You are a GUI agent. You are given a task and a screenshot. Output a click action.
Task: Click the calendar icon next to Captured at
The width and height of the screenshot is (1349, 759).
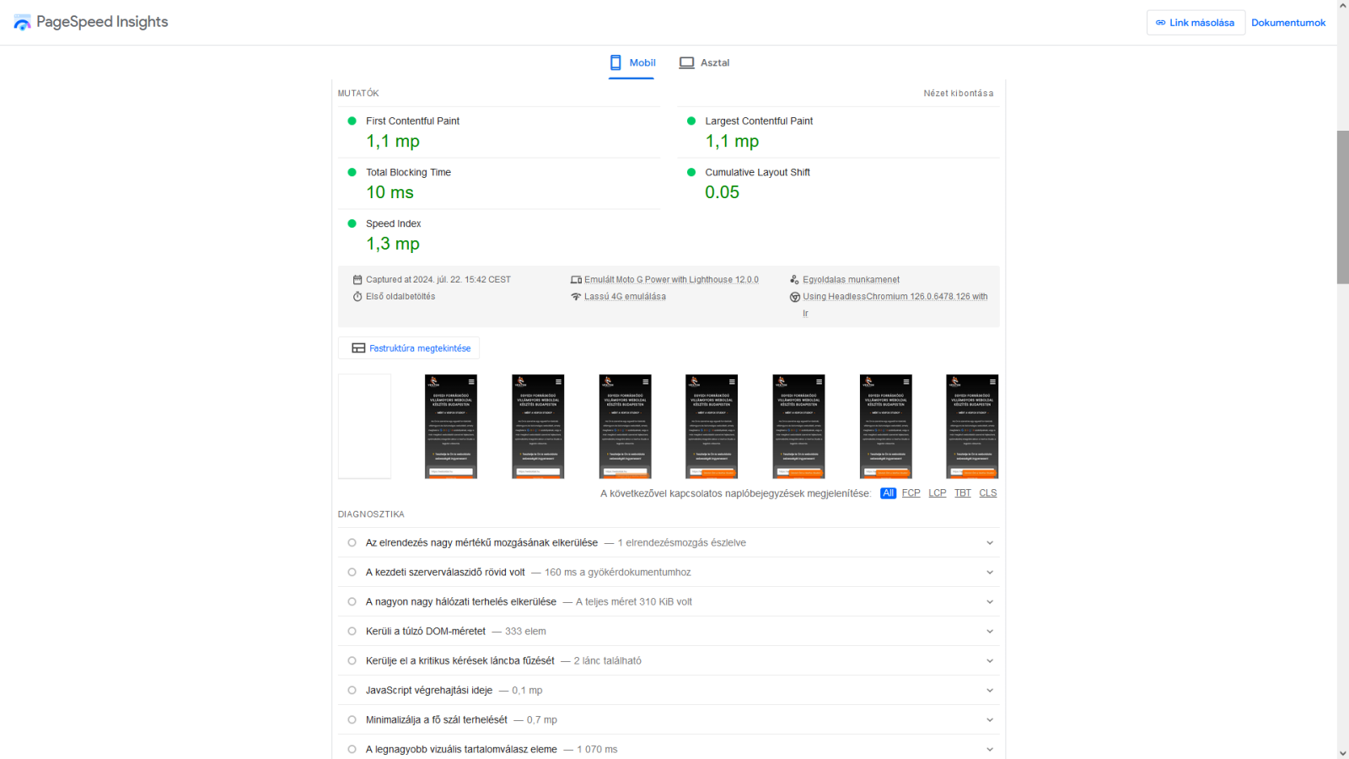pos(357,280)
